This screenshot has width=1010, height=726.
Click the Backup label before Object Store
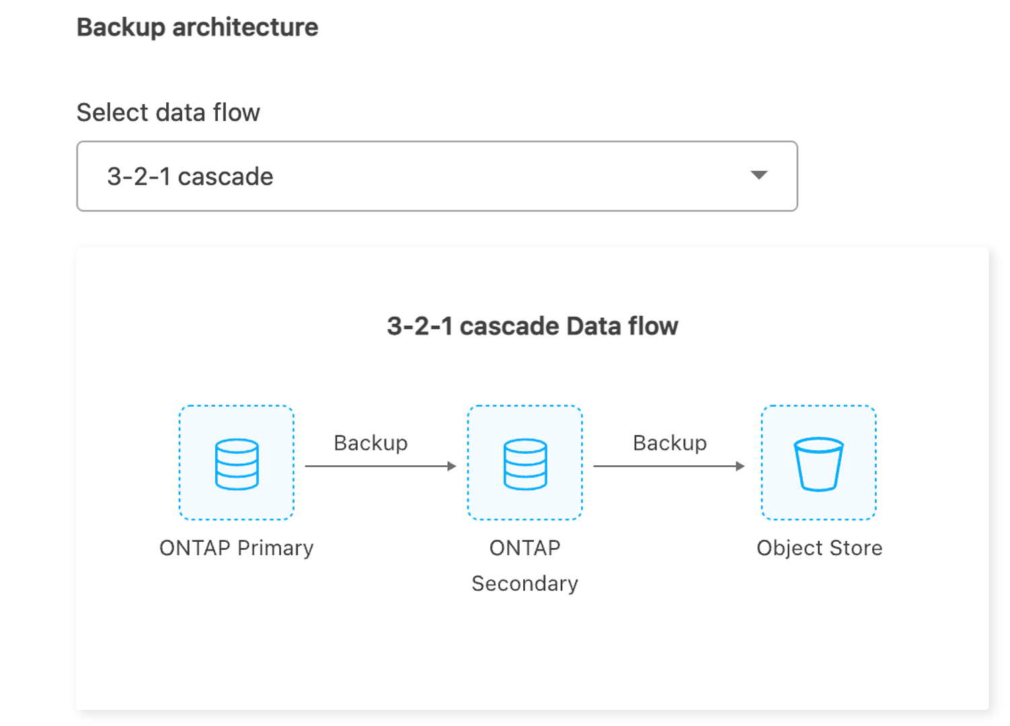tap(670, 443)
